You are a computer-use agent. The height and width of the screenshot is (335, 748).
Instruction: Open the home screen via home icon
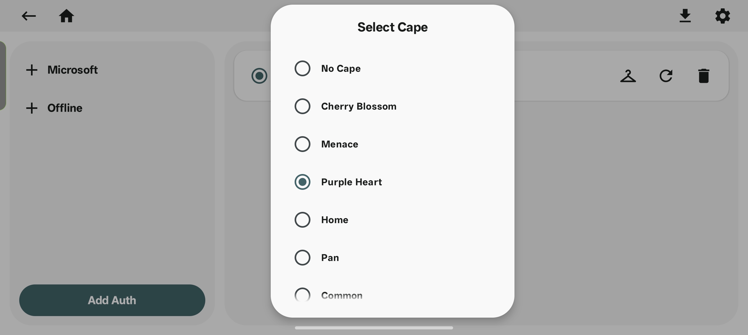coord(67,16)
